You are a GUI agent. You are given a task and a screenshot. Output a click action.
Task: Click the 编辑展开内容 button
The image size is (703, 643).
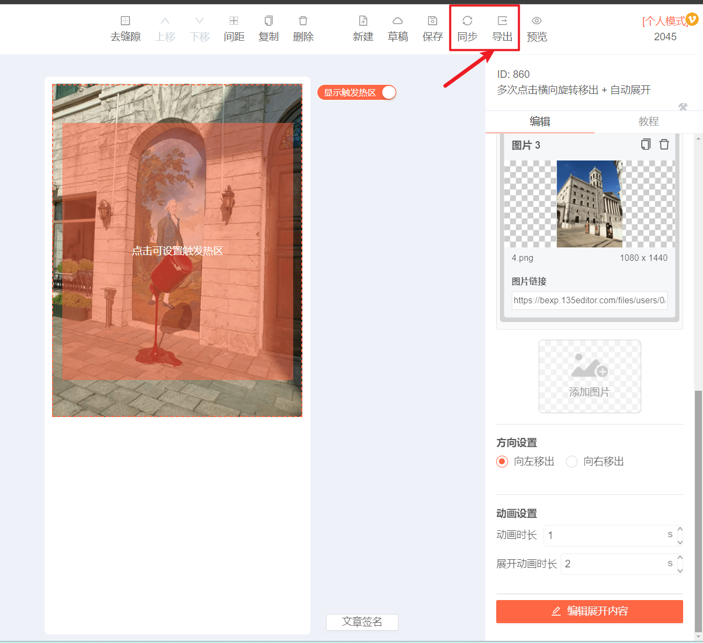pos(590,611)
